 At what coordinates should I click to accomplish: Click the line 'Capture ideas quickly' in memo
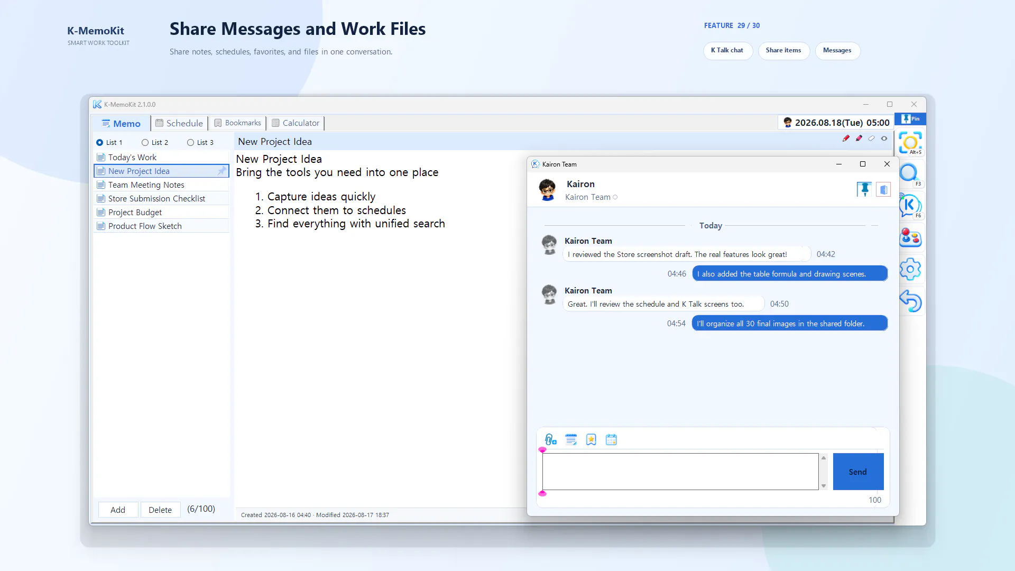321,197
